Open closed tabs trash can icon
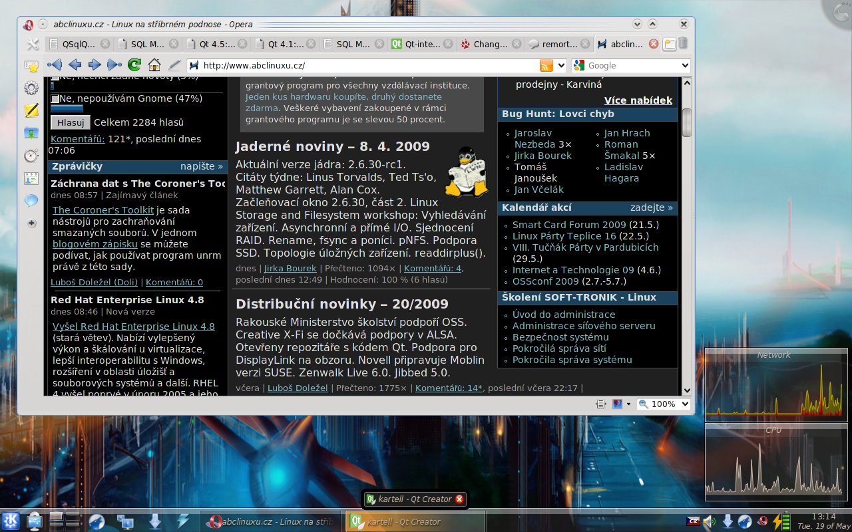Viewport: 852px width, 532px height. pyautogui.click(x=684, y=44)
